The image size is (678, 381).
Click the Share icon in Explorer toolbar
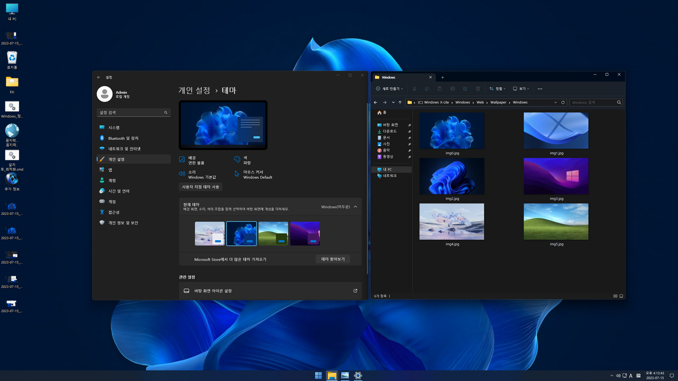point(465,89)
